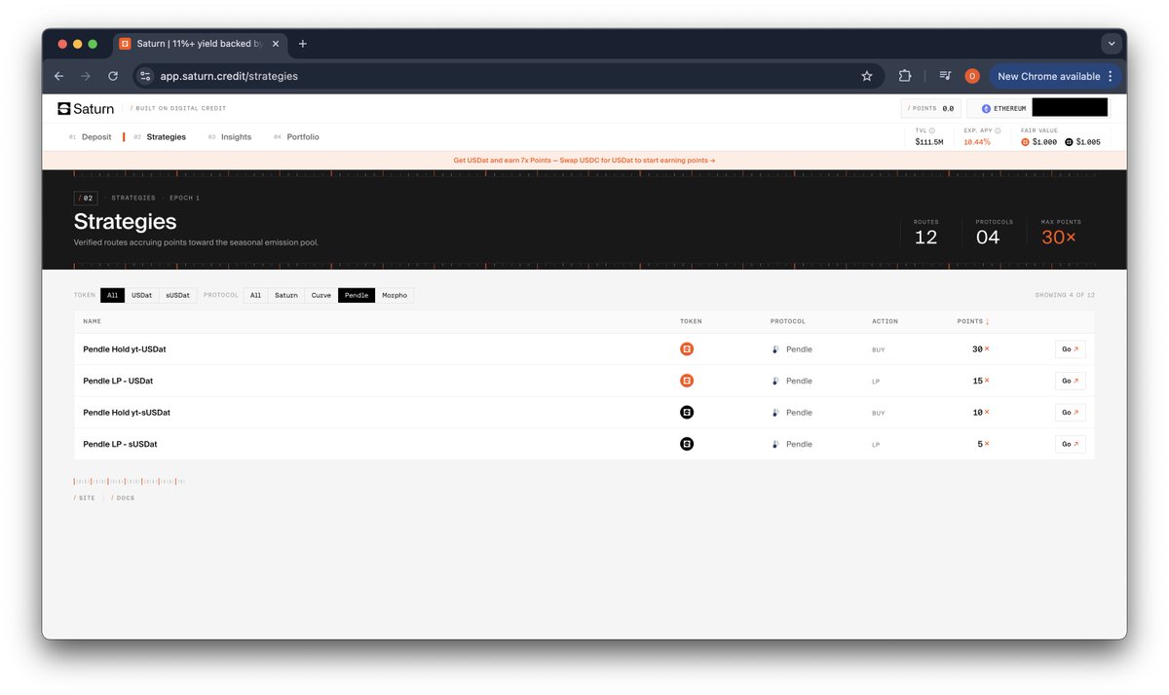Click black sUSDat fair value coin icon

[x=1069, y=142]
